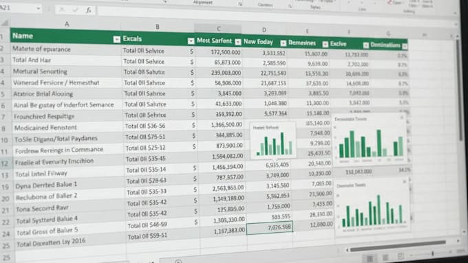Screen dimensions: 468x263
Task: Switch to Page Break Preview icon
Action: (x=401, y=256)
